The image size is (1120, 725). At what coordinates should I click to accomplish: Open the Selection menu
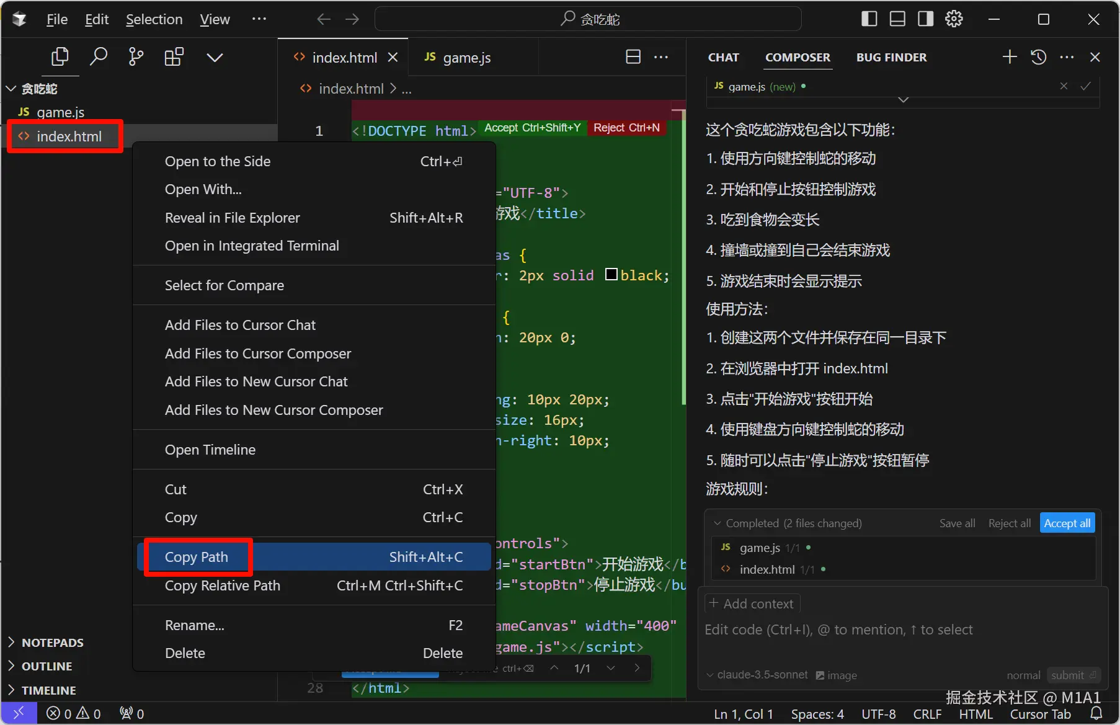coord(154,19)
